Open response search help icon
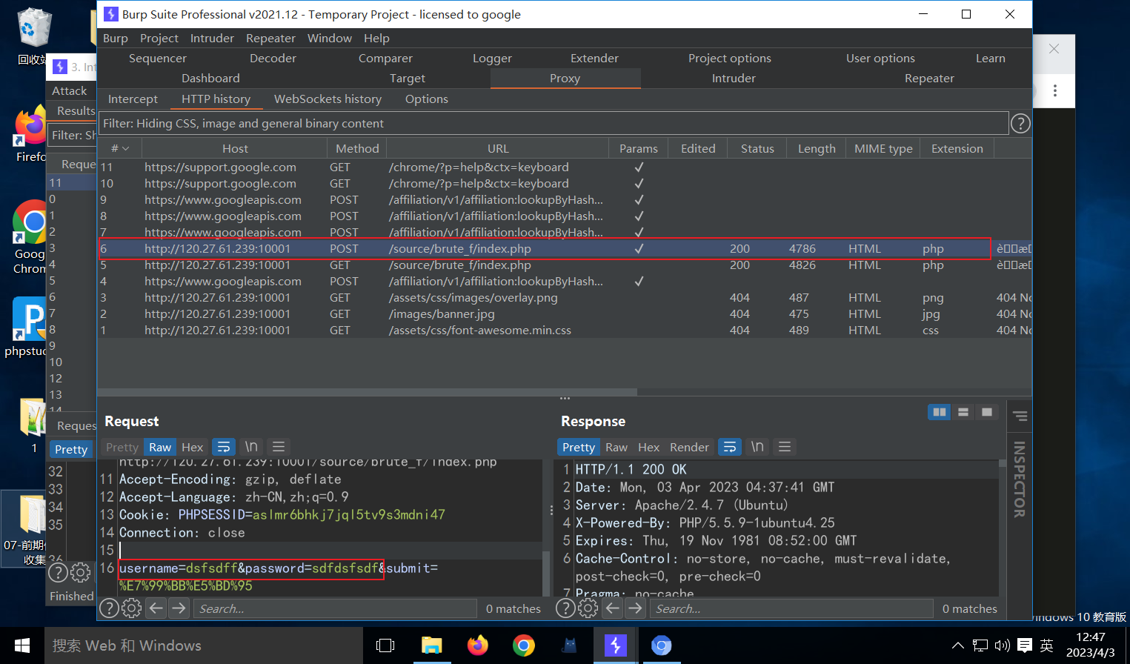1130x664 pixels. pyautogui.click(x=565, y=608)
